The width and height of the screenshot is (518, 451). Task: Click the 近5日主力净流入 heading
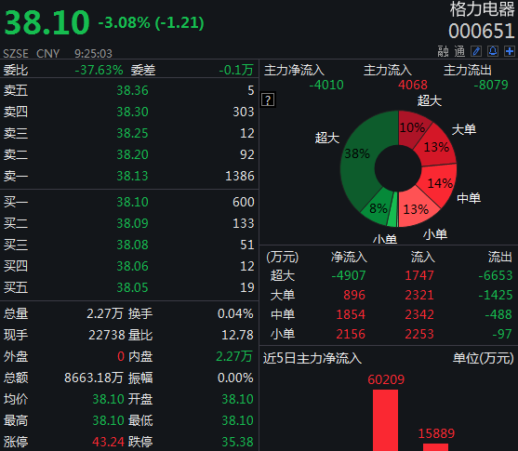coord(312,359)
